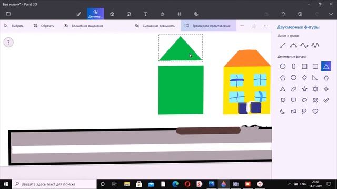Select the heart shape

[x=315, y=111]
